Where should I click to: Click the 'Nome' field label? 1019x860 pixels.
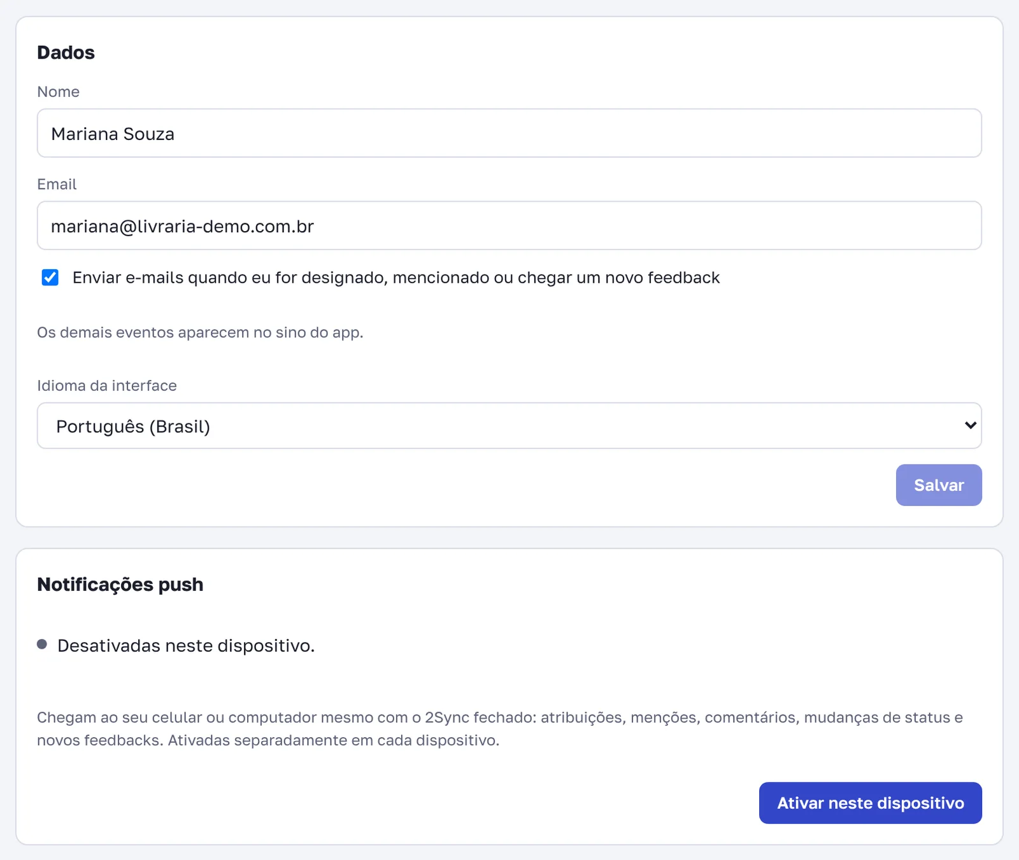coord(58,92)
